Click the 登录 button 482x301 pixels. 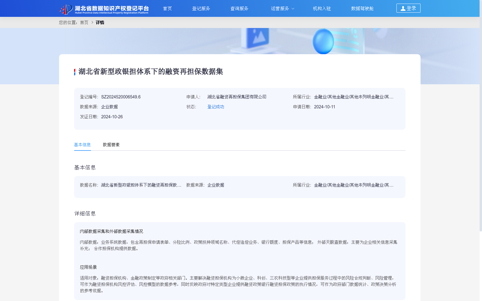(x=408, y=8)
